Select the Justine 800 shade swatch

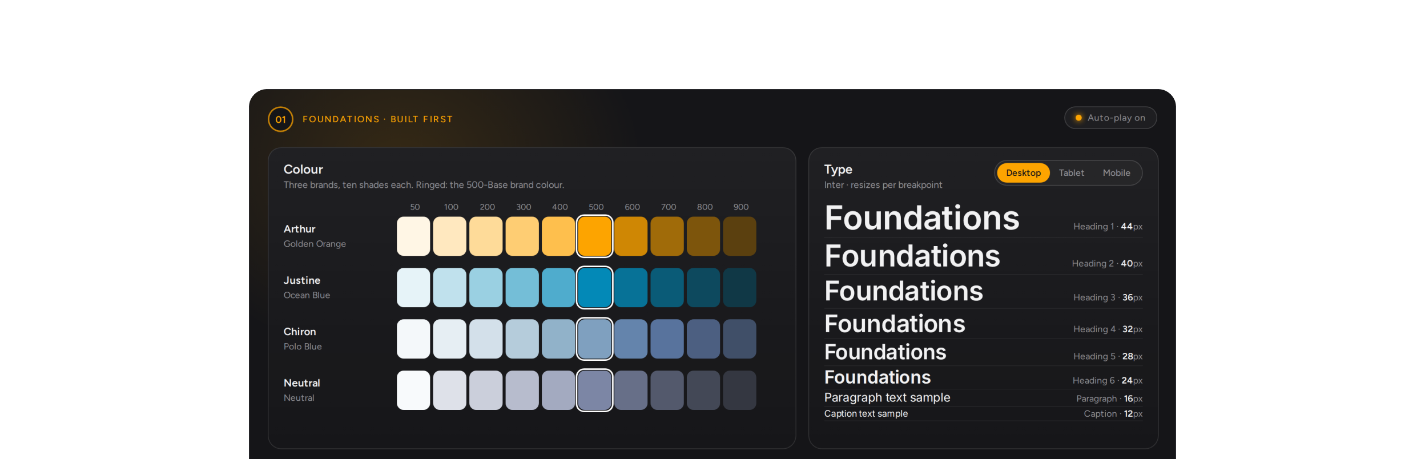tap(703, 288)
